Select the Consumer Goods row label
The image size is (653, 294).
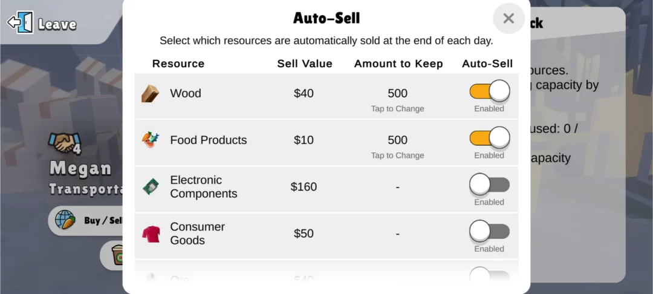click(x=197, y=234)
